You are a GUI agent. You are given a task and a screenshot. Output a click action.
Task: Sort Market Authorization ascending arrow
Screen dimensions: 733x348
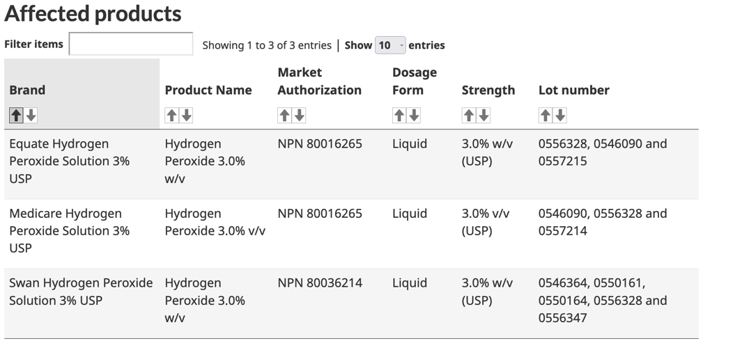284,116
